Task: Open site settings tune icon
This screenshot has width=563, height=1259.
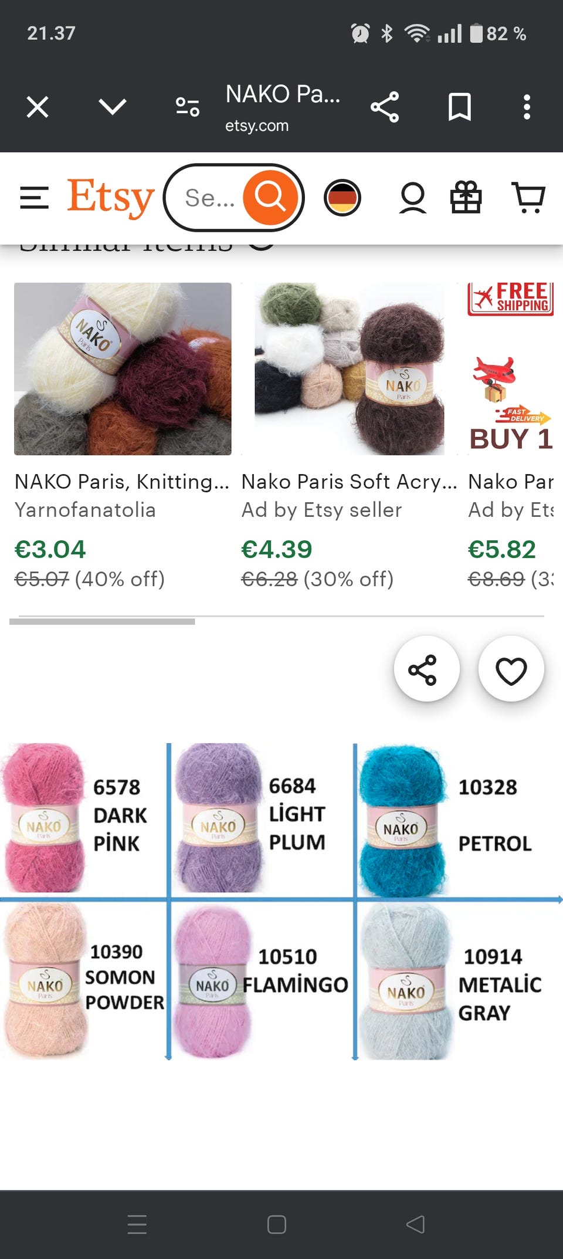Action: point(188,107)
